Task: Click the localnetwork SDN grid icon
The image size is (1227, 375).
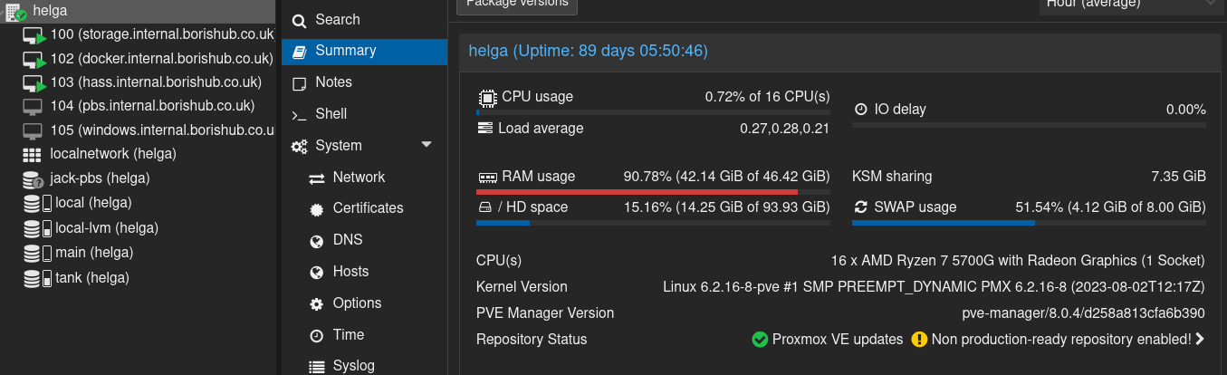Action: pos(33,154)
